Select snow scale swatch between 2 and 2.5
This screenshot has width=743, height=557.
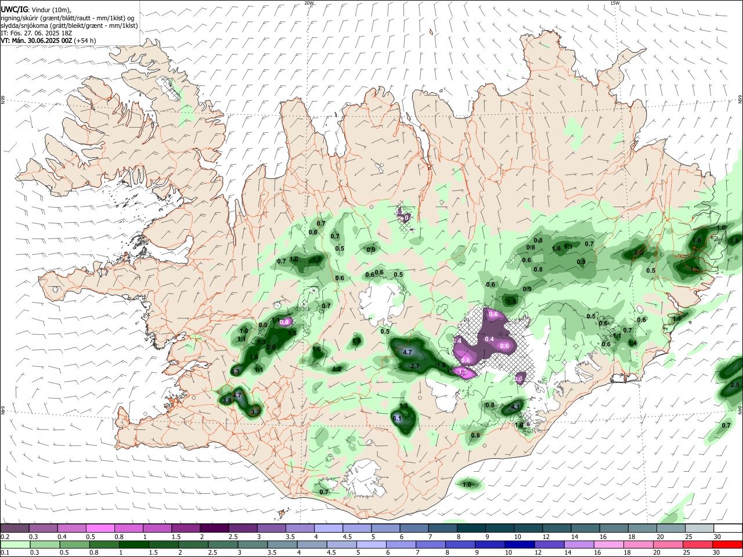pyautogui.click(x=214, y=528)
